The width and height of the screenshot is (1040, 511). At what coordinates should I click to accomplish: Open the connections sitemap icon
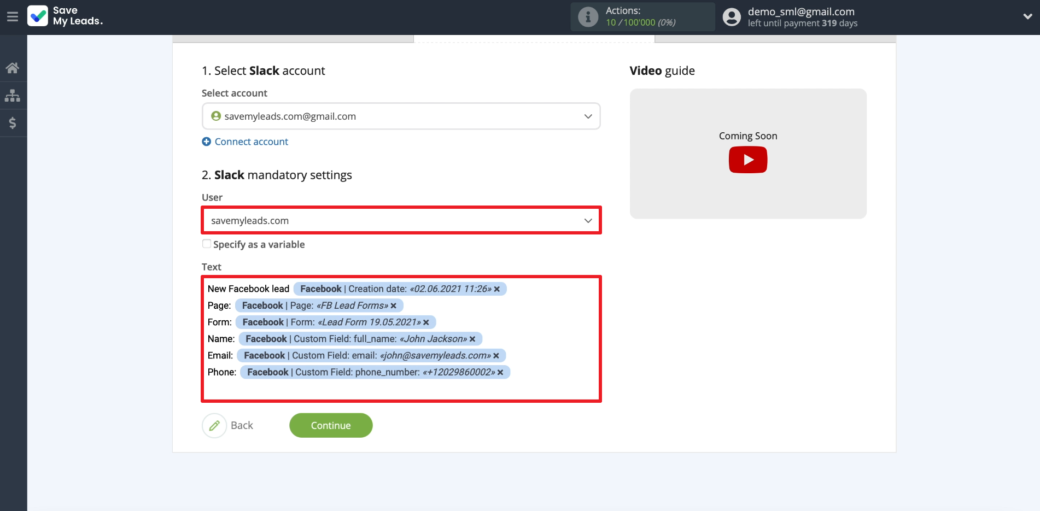[x=13, y=96]
